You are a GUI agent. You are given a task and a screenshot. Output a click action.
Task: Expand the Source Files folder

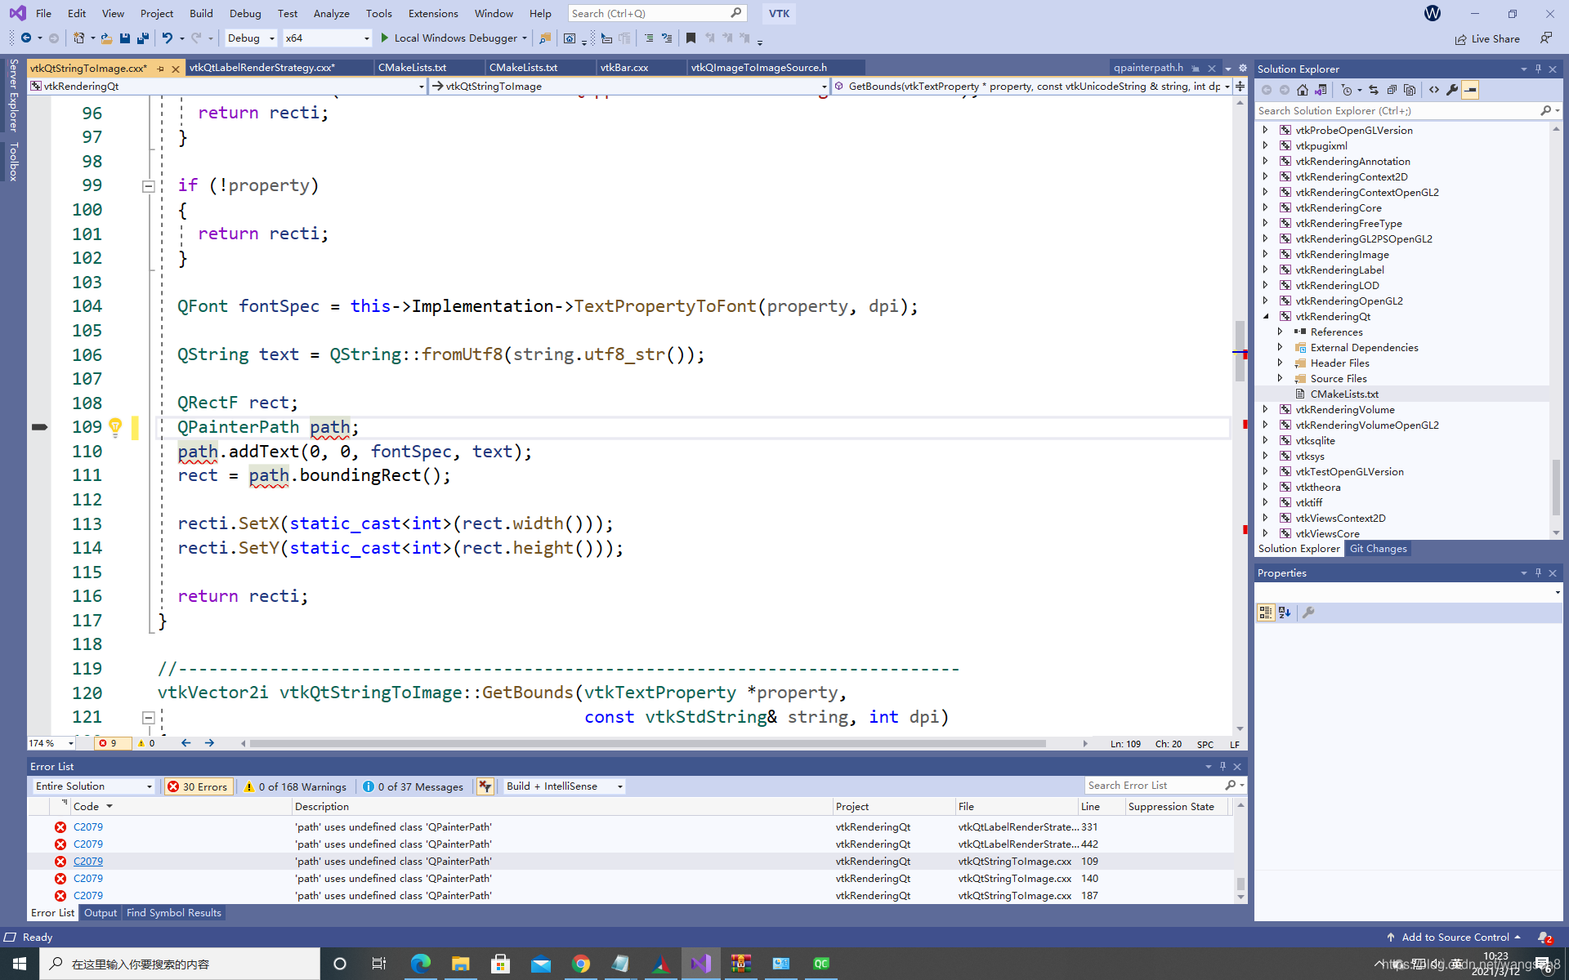tap(1281, 379)
